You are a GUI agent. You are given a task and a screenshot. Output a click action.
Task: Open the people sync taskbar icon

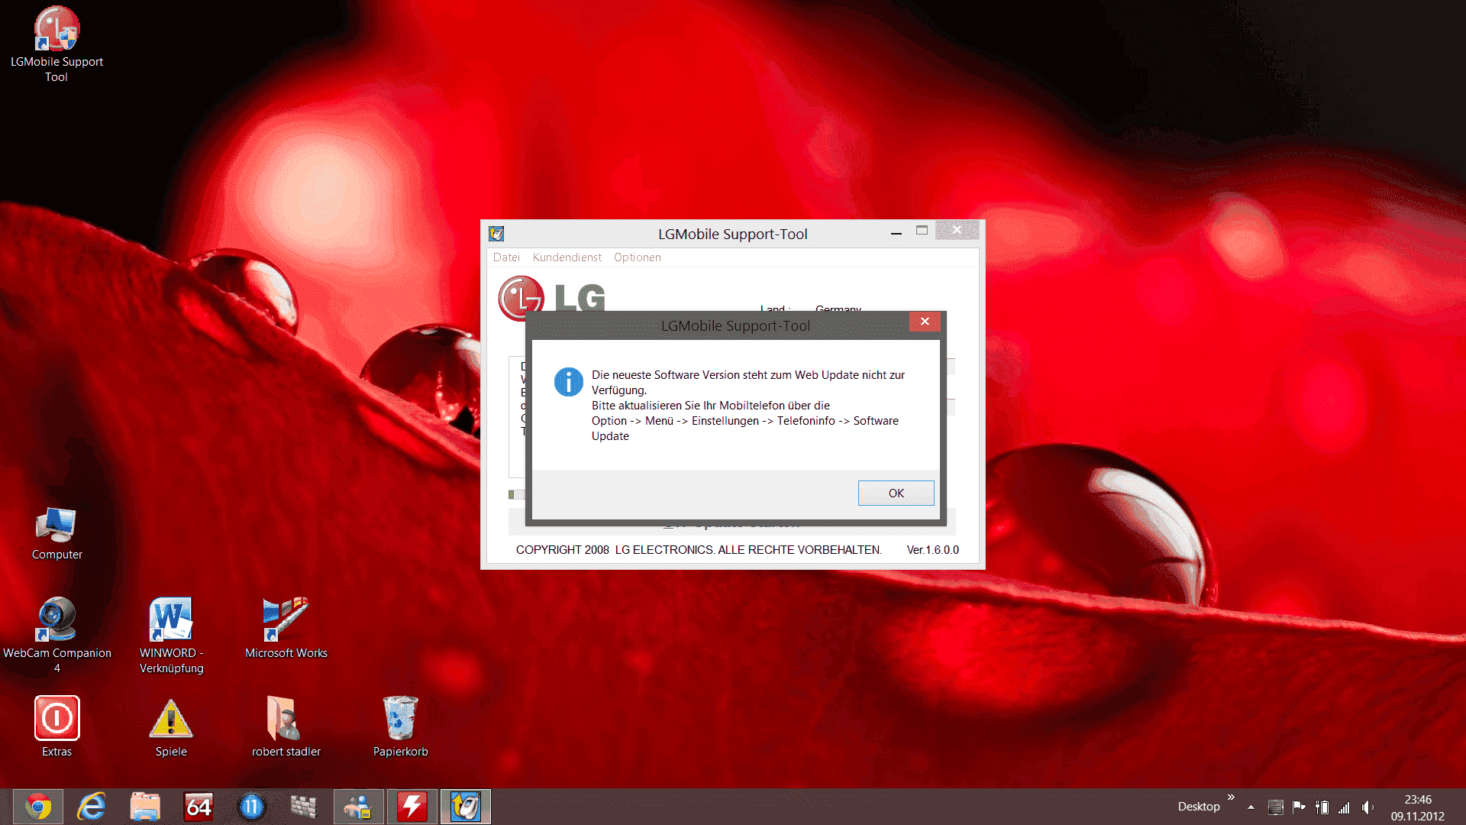[x=358, y=807]
